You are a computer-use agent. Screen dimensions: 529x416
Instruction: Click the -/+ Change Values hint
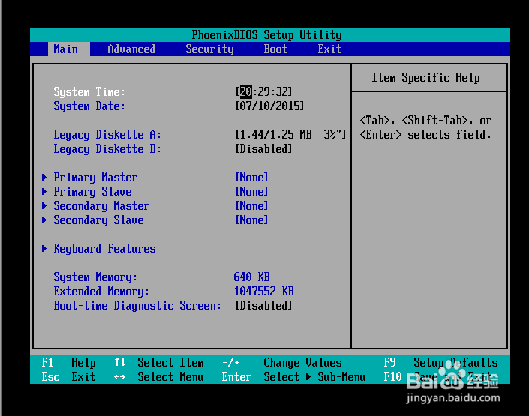tap(281, 362)
